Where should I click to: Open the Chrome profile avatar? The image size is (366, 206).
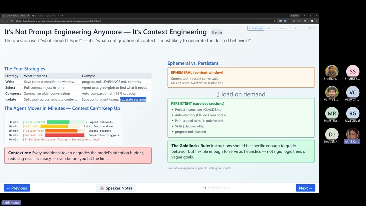coord(312,21)
